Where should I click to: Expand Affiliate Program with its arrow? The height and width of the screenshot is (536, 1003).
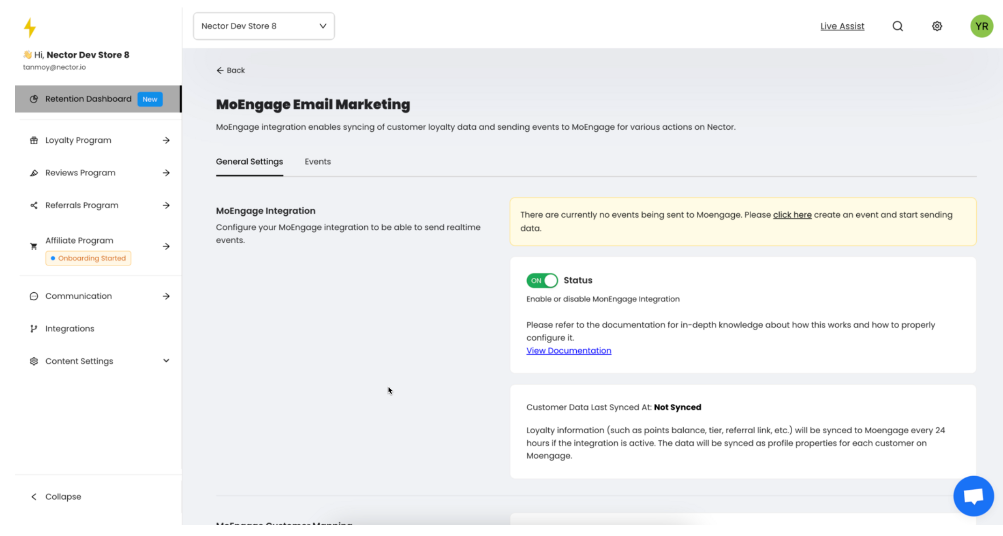(x=166, y=246)
